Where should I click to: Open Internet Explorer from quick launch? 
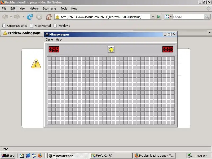click(28, 156)
